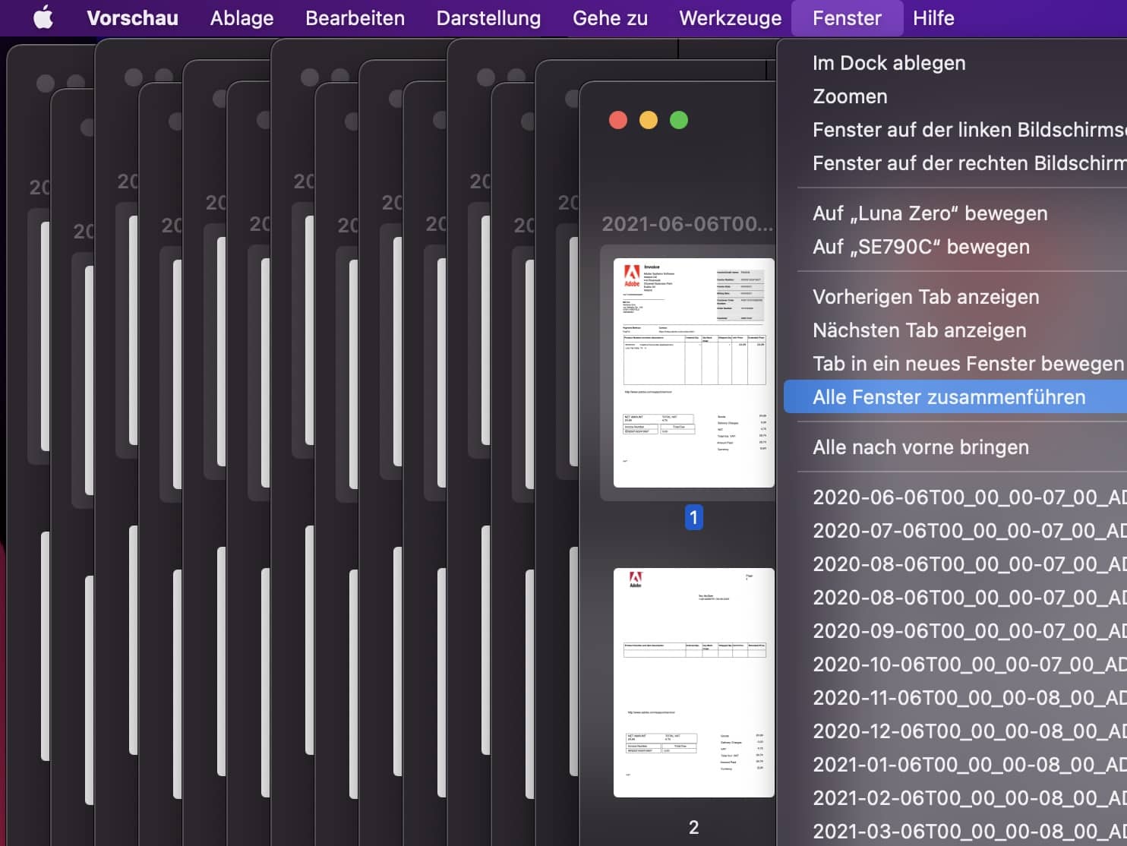Switch to the 2020-12-06 window entry
This screenshot has height=846, width=1127.
pos(955,731)
